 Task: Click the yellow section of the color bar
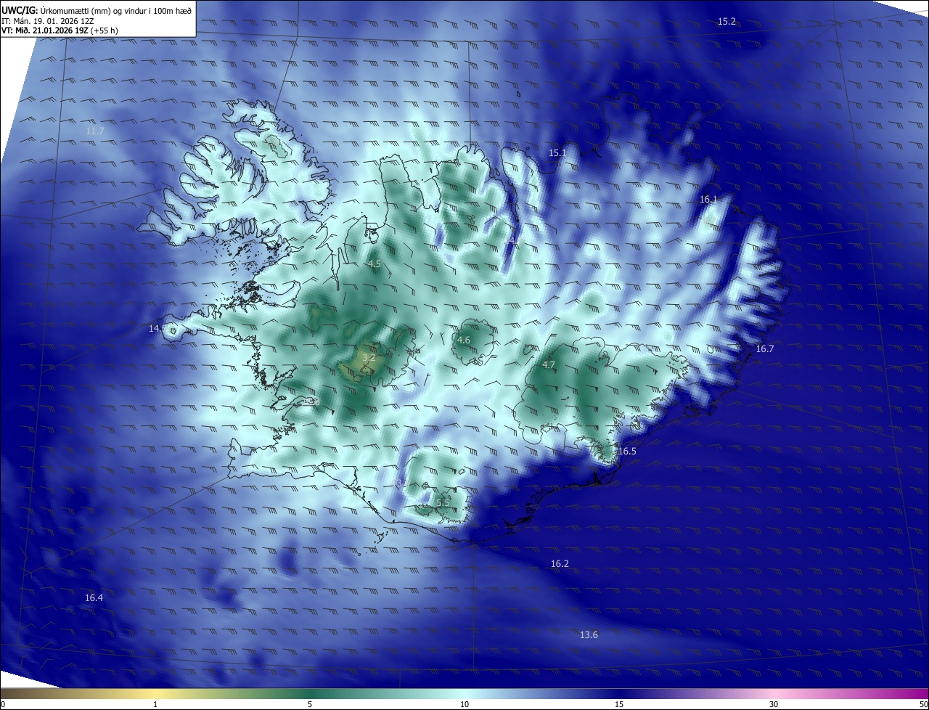(x=156, y=694)
